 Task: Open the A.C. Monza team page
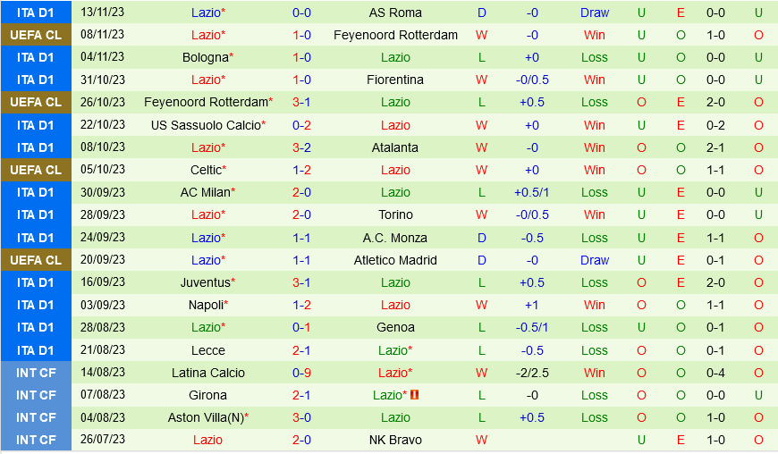395,238
